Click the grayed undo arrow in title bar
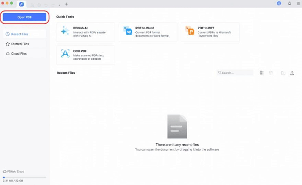The height and width of the screenshot is (185, 302). (x=46, y=5)
